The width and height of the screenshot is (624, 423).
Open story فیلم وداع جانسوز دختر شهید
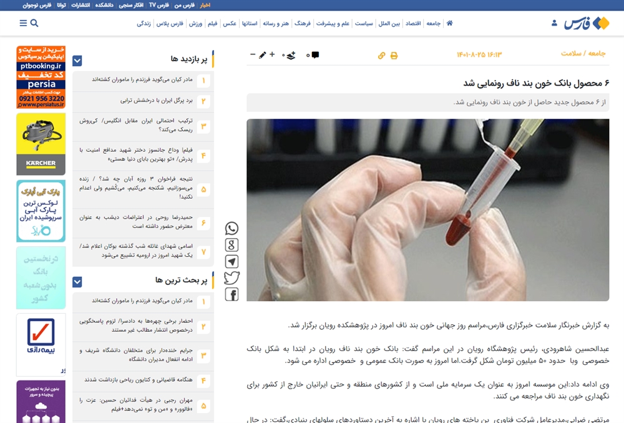point(135,154)
